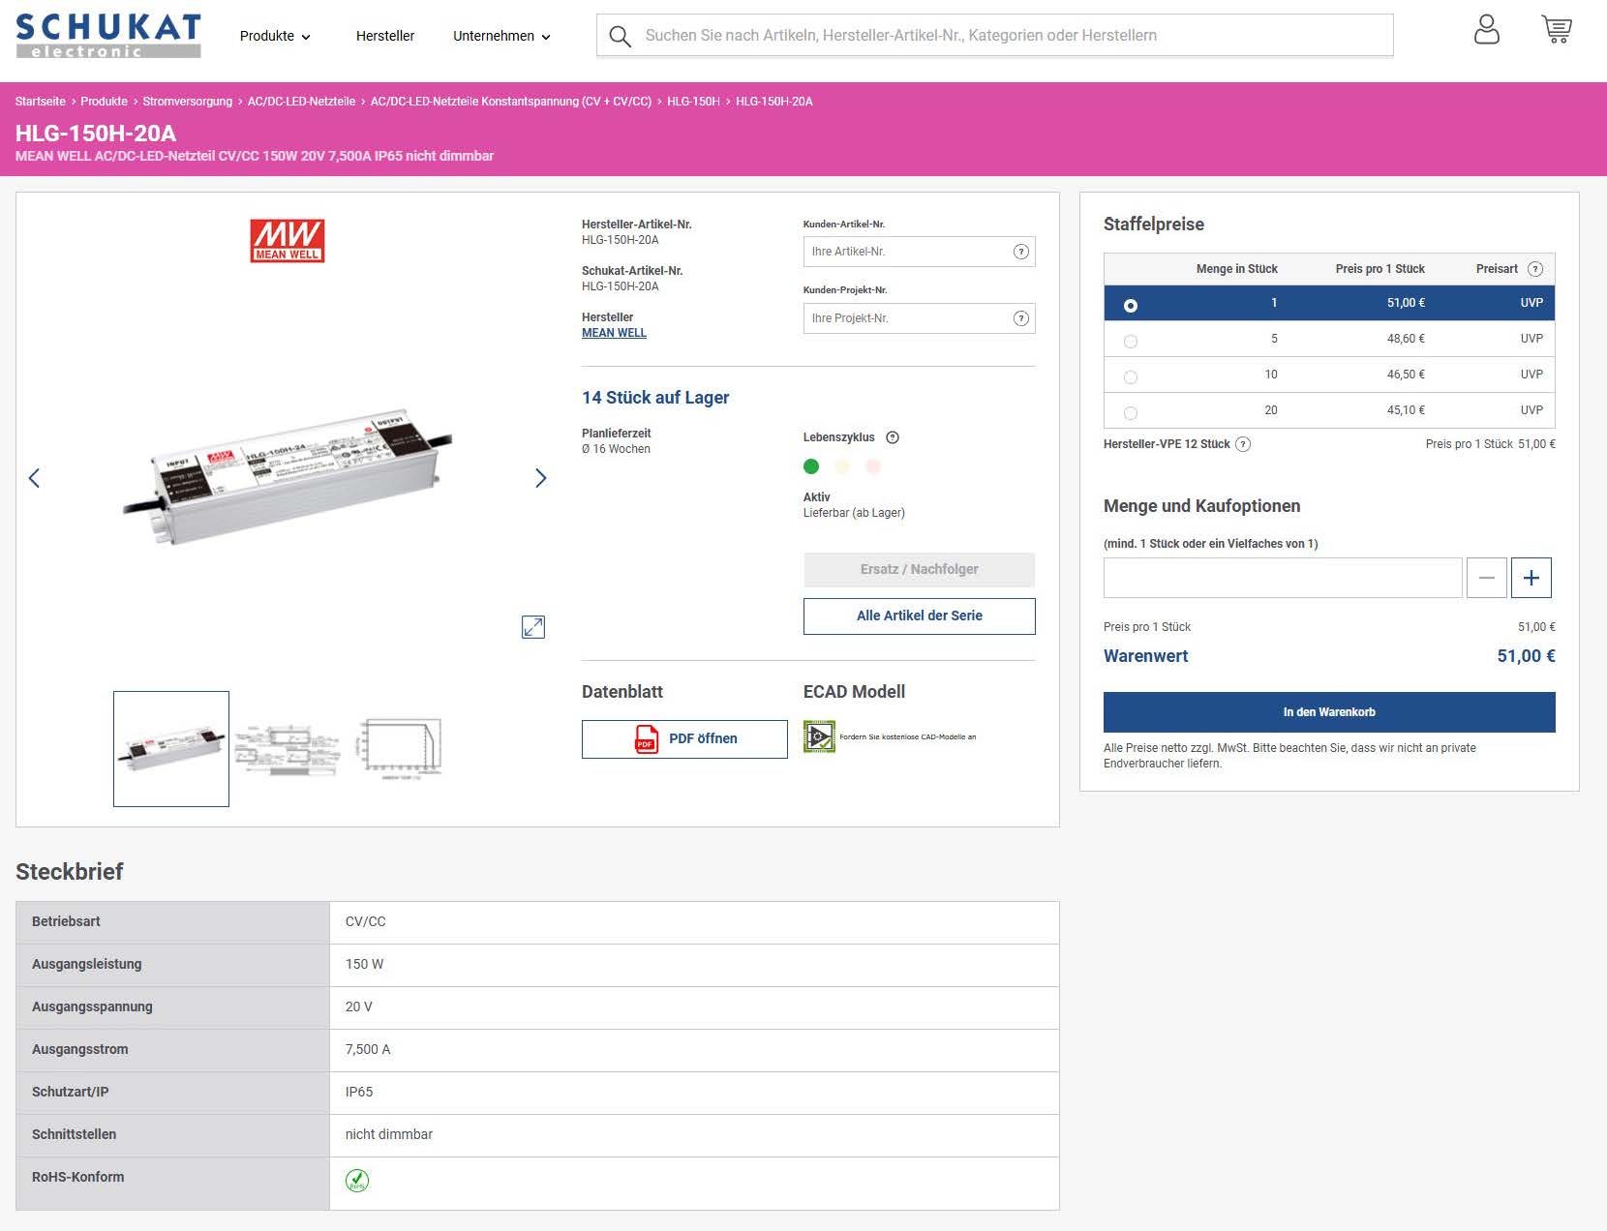Click In den Warenkorb button

point(1329,712)
